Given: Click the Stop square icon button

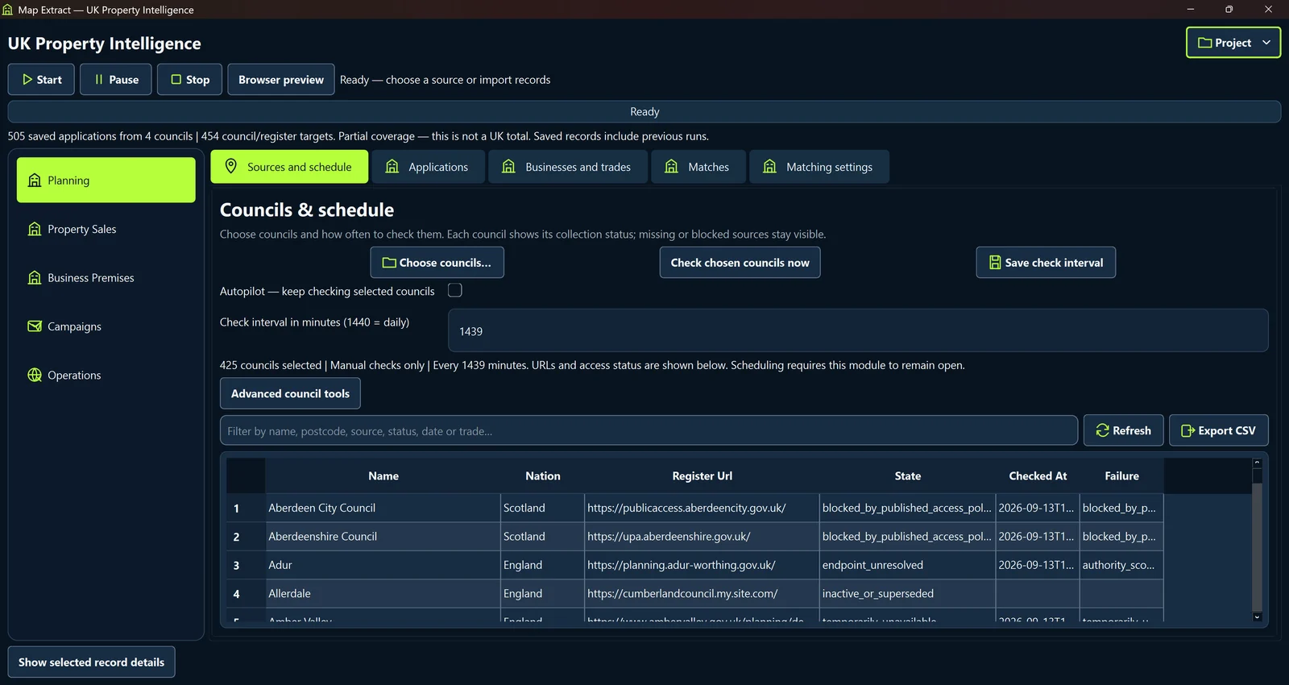Looking at the screenshot, I should (x=189, y=80).
